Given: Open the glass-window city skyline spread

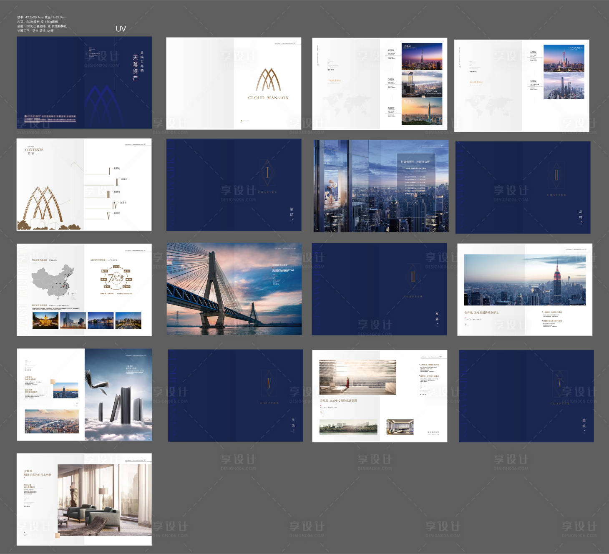Looking at the screenshot, I should 381,186.
